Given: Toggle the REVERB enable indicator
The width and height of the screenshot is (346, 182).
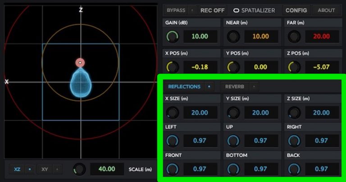Looking at the screenshot, I should 254,86.
